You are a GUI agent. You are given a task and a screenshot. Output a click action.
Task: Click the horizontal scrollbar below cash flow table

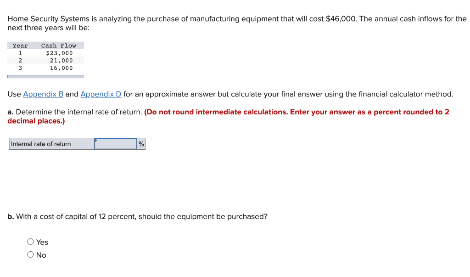pos(45,77)
